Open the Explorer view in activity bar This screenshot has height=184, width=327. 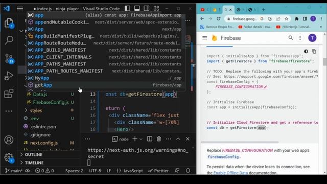click(x=9, y=23)
